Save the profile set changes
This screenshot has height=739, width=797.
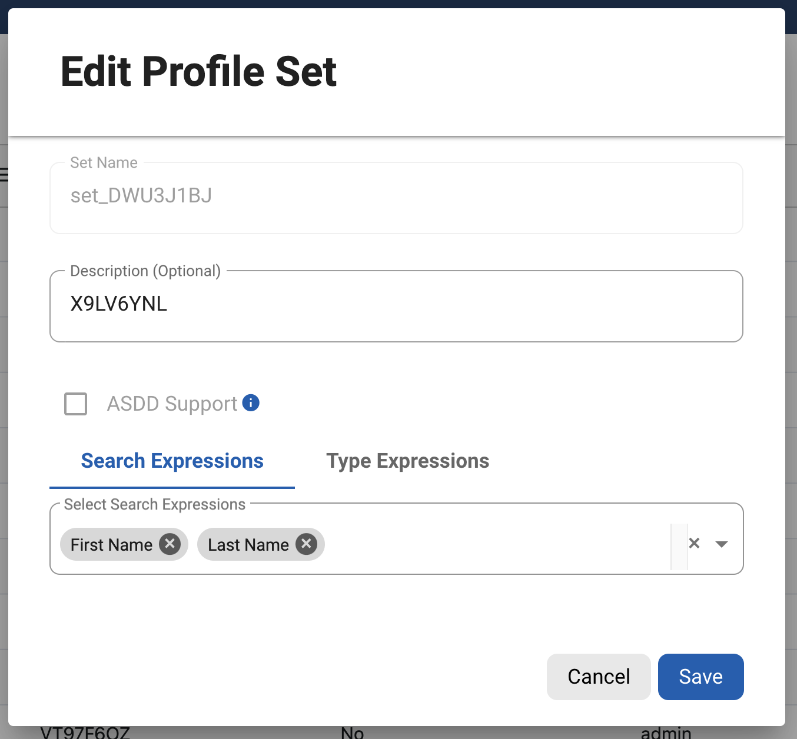pos(700,677)
